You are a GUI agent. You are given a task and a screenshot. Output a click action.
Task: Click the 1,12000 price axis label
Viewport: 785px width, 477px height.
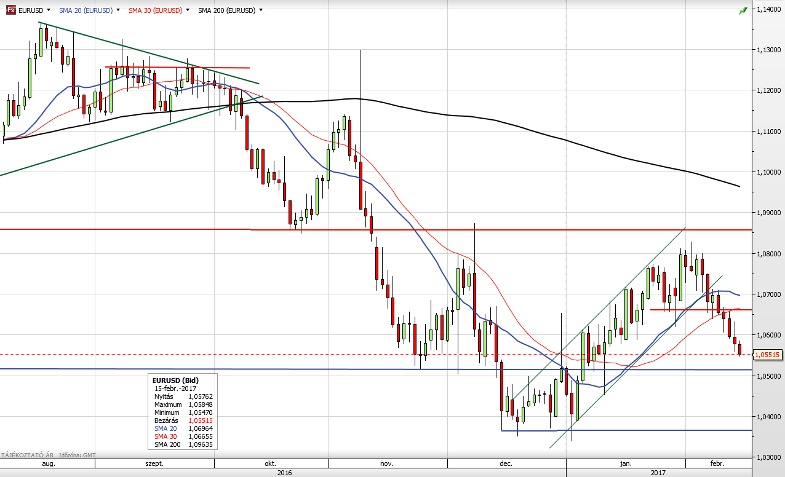click(768, 91)
